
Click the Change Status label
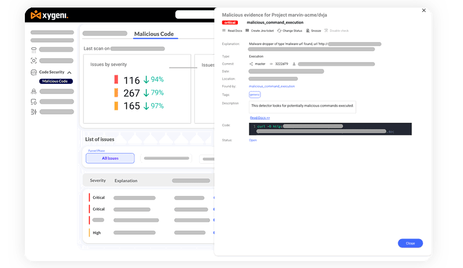point(292,31)
